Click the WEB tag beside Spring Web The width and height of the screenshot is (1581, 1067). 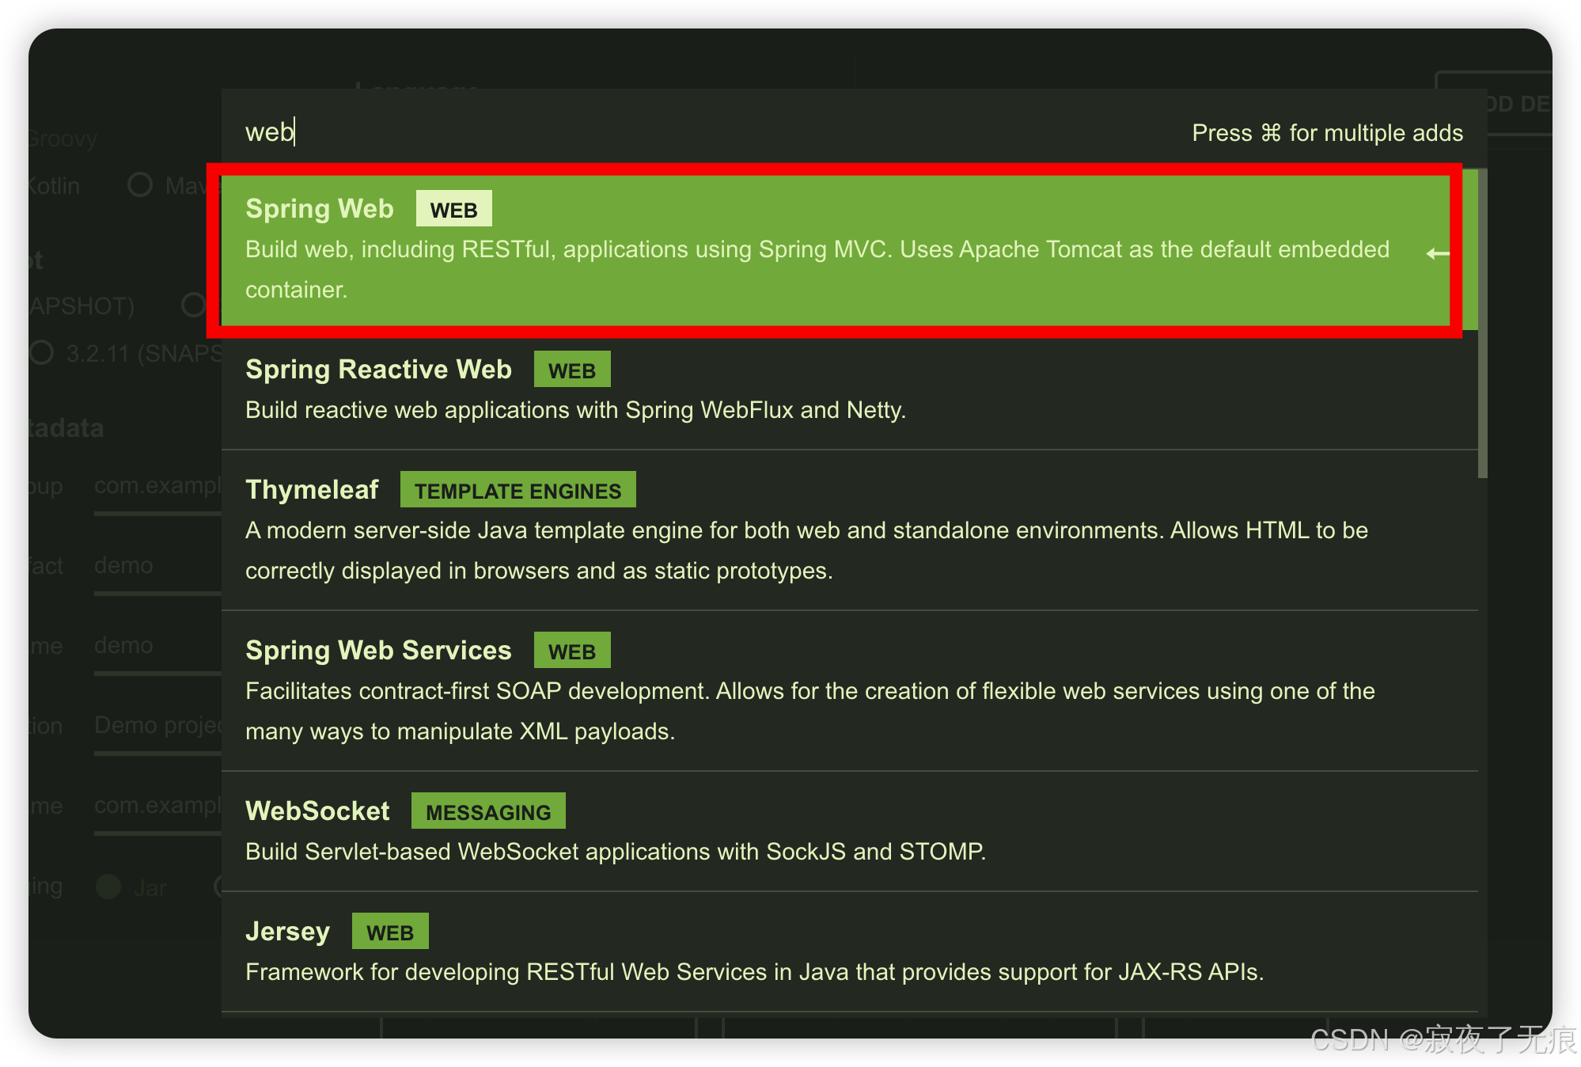pos(453,210)
